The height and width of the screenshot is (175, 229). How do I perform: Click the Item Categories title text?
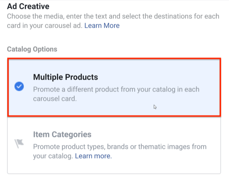click(x=62, y=135)
